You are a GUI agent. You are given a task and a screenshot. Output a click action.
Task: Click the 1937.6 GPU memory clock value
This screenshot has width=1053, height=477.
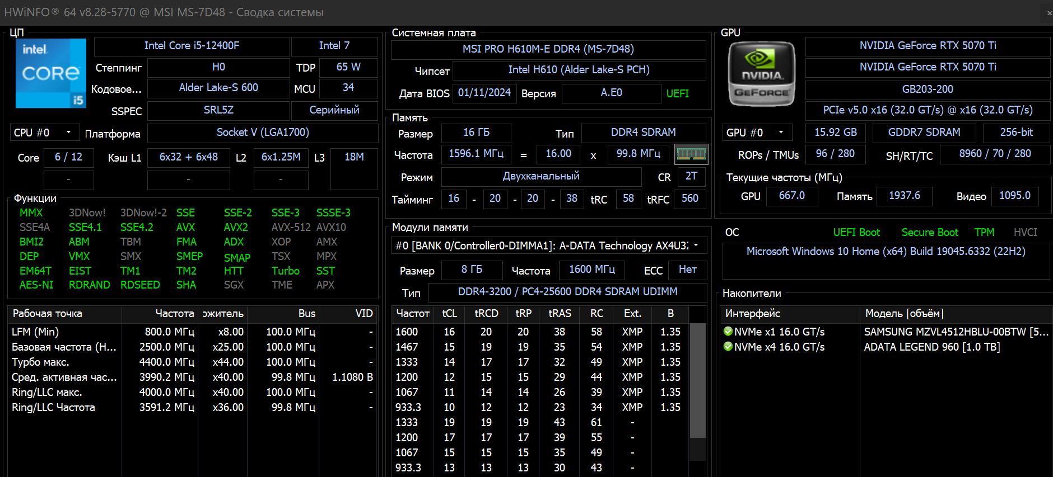click(x=905, y=196)
